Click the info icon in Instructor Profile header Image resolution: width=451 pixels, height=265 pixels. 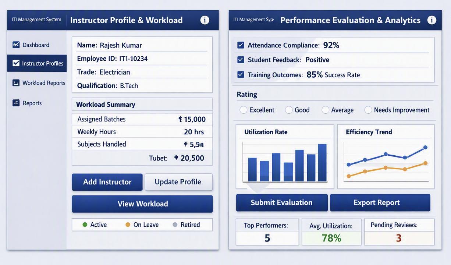pos(205,20)
